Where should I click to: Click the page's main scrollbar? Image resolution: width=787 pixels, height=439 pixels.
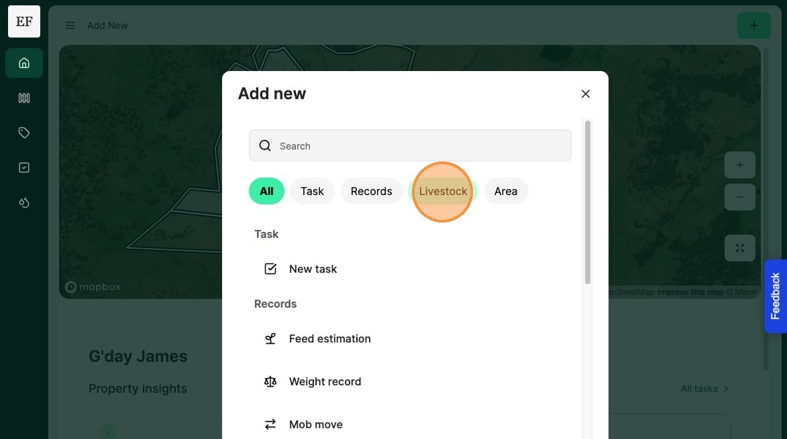tap(766, 210)
